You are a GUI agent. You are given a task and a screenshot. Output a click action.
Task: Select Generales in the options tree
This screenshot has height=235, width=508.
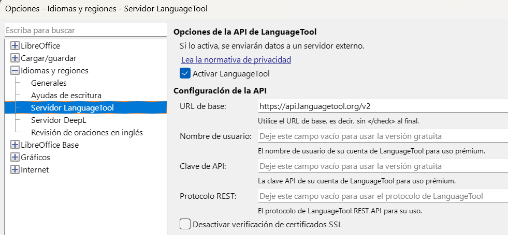point(49,83)
